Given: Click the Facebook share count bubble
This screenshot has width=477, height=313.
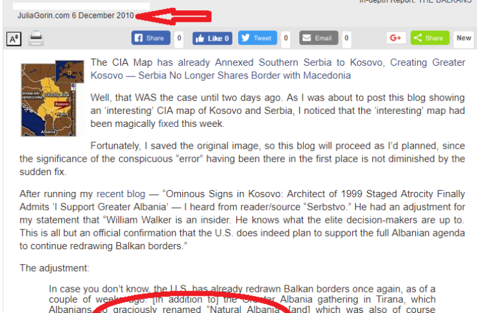Looking at the screenshot, I should pos(179,39).
